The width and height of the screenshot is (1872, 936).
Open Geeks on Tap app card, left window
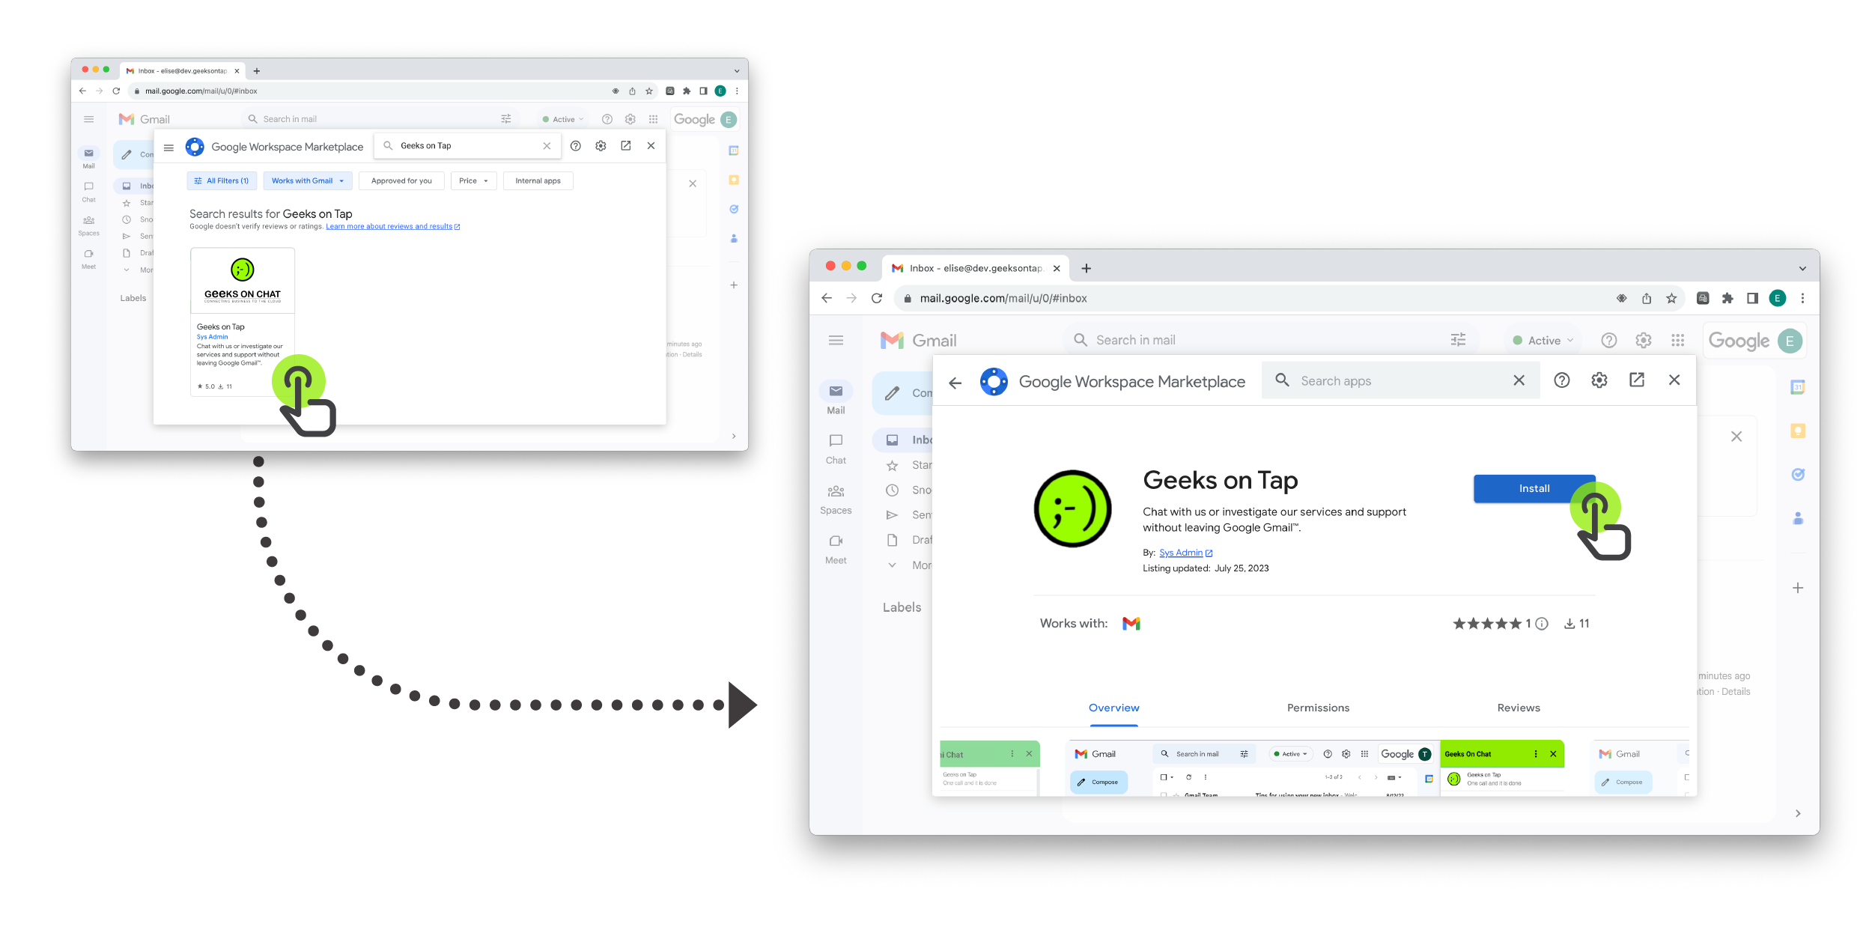(x=243, y=320)
